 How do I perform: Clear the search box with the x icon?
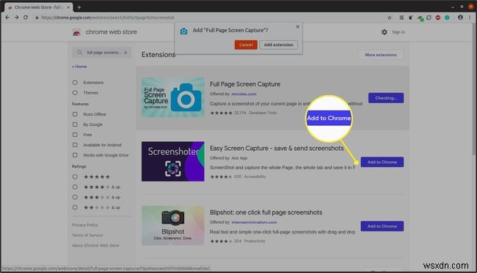tap(125, 53)
